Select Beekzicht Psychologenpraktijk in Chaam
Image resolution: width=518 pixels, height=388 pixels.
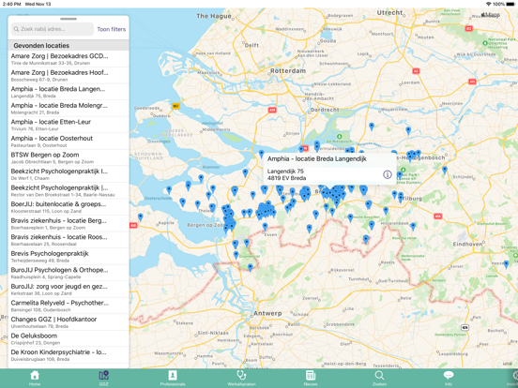pos(69,174)
